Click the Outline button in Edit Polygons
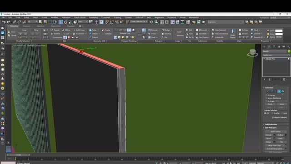 [280, 135]
